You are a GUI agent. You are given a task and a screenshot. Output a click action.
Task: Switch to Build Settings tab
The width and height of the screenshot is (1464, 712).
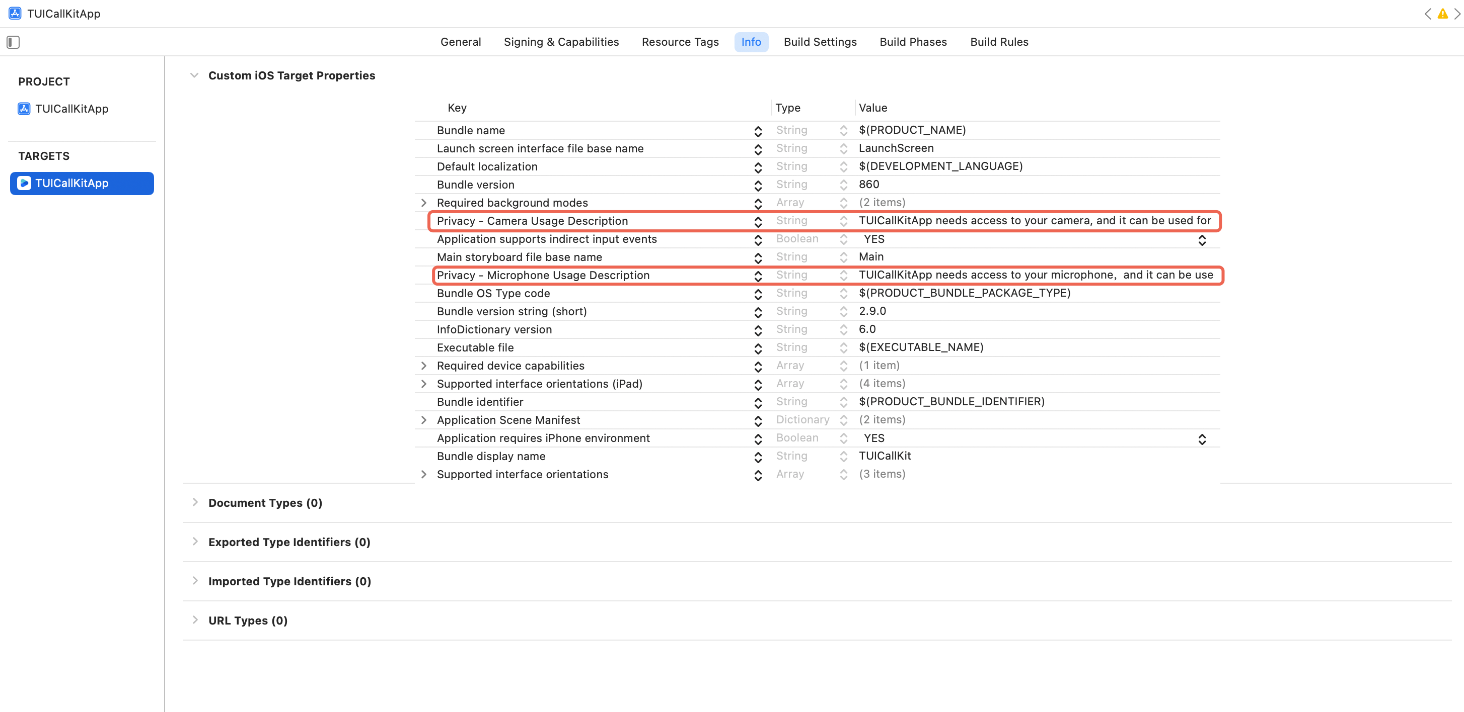820,42
